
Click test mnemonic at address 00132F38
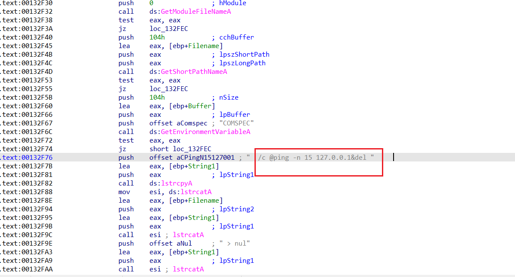126,20
